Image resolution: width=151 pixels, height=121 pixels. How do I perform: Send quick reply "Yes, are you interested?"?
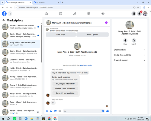(65, 84)
